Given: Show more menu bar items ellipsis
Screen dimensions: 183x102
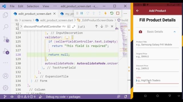Looking at the screenshot, I should 55,6.
